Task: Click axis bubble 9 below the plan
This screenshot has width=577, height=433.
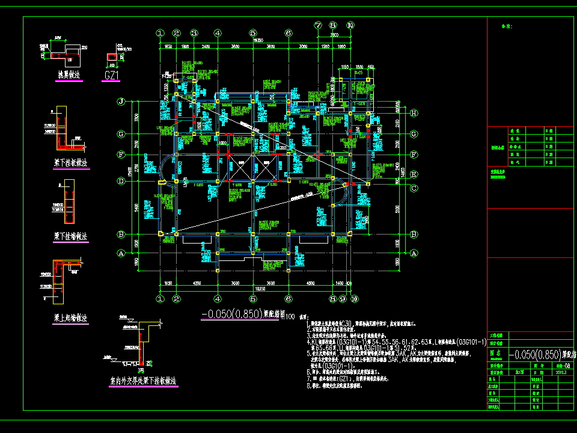Action: [x=342, y=298]
